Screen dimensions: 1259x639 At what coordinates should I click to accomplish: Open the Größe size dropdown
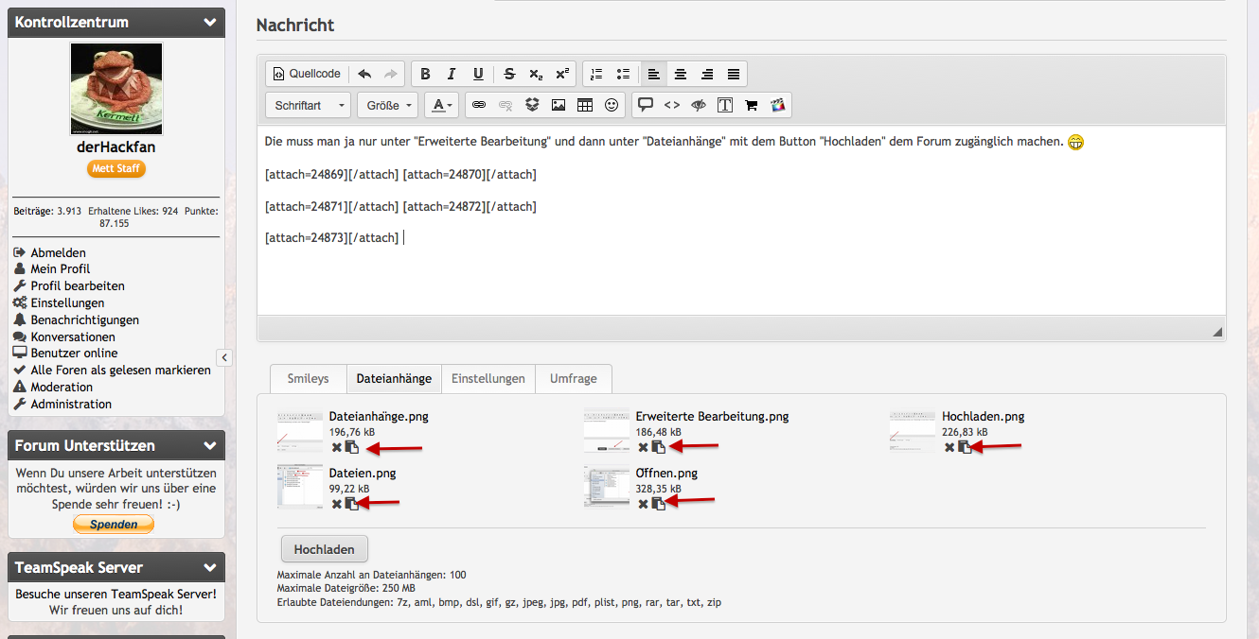(x=388, y=105)
